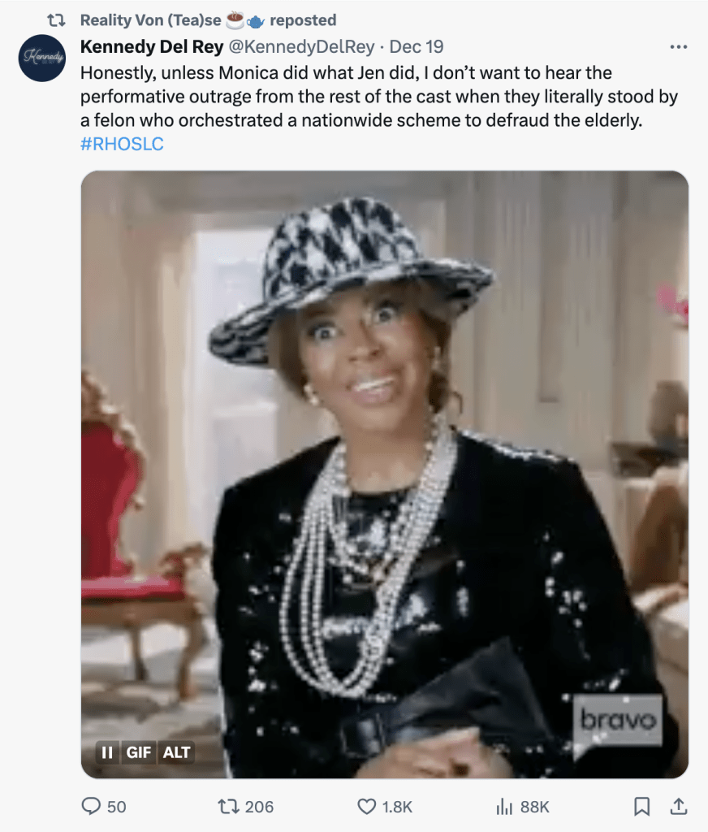This screenshot has width=708, height=832.
Task: Open Kennedy Del Rey's profile name
Action: point(152,46)
